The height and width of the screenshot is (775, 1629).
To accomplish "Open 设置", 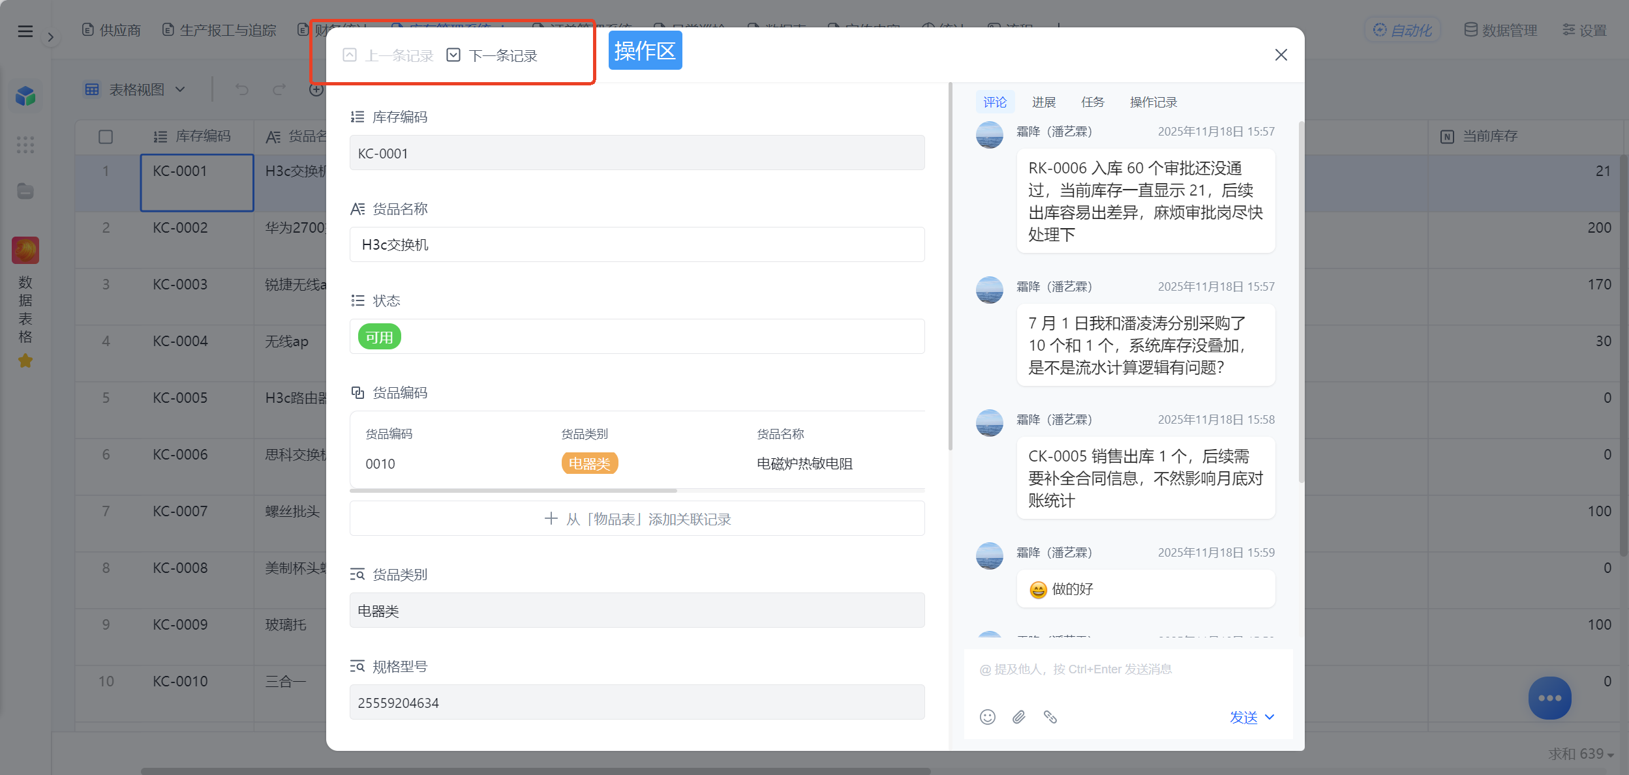I will 1585,30.
